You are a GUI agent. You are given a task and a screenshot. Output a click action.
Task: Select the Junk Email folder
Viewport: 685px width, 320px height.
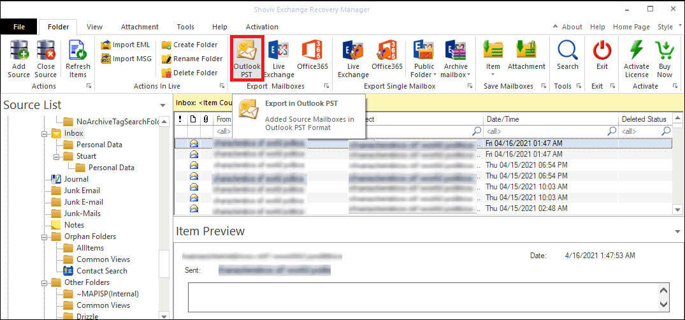click(x=82, y=191)
